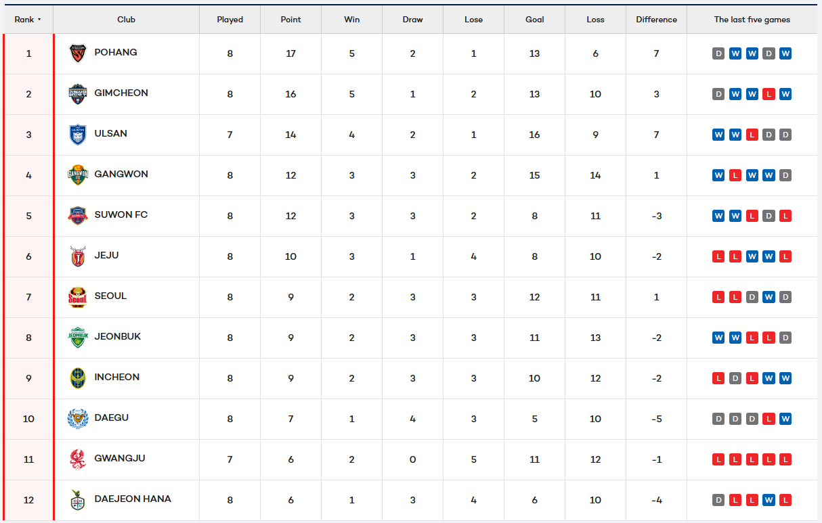Click the Incheon club crest icon
Viewport: 822px width, 523px height.
(78, 378)
